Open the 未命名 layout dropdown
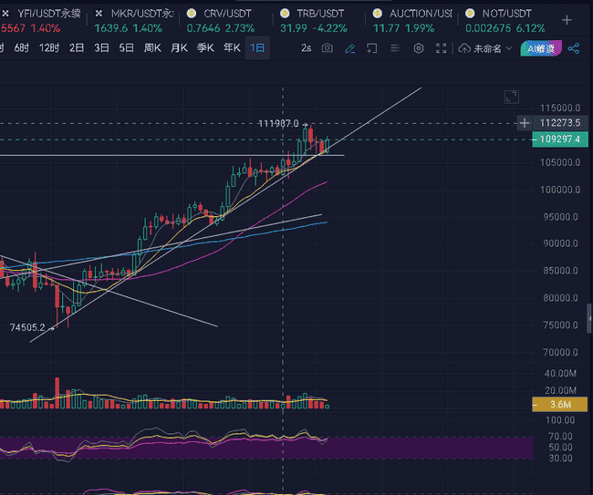The width and height of the screenshot is (593, 495). click(x=484, y=47)
